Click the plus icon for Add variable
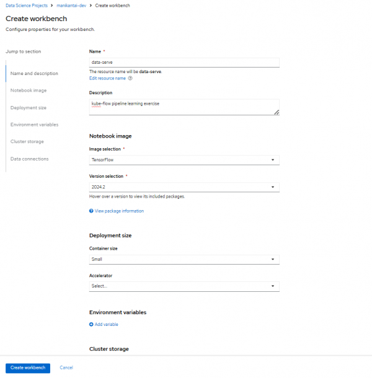Viewport: 372px width, 378px height. [91, 325]
